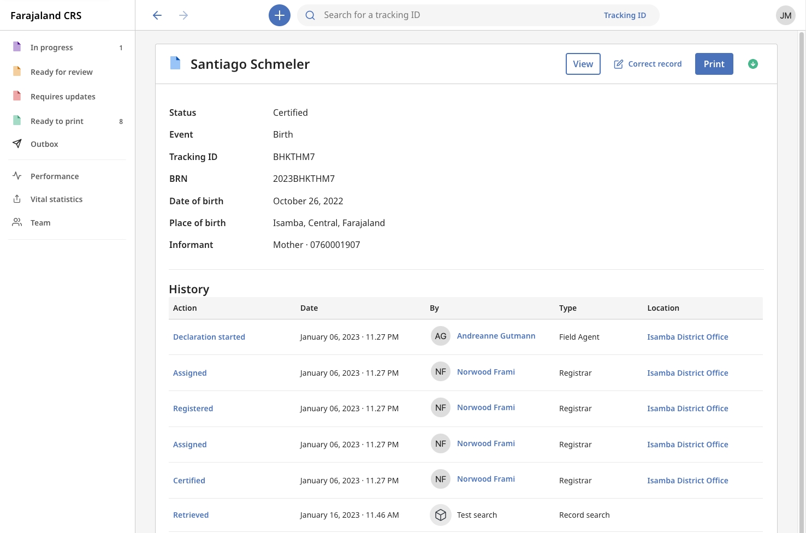Go back using the left arrow
Viewport: 806px width, 533px height.
click(x=157, y=15)
